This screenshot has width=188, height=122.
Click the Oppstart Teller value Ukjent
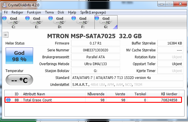click(x=170, y=64)
